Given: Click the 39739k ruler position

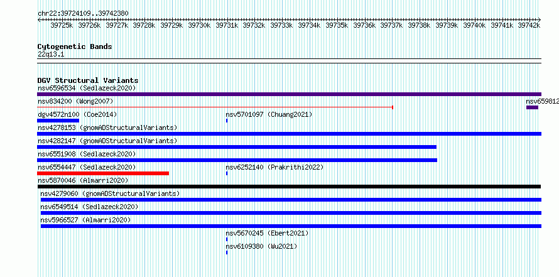Looking at the screenshot, I should point(447,25).
